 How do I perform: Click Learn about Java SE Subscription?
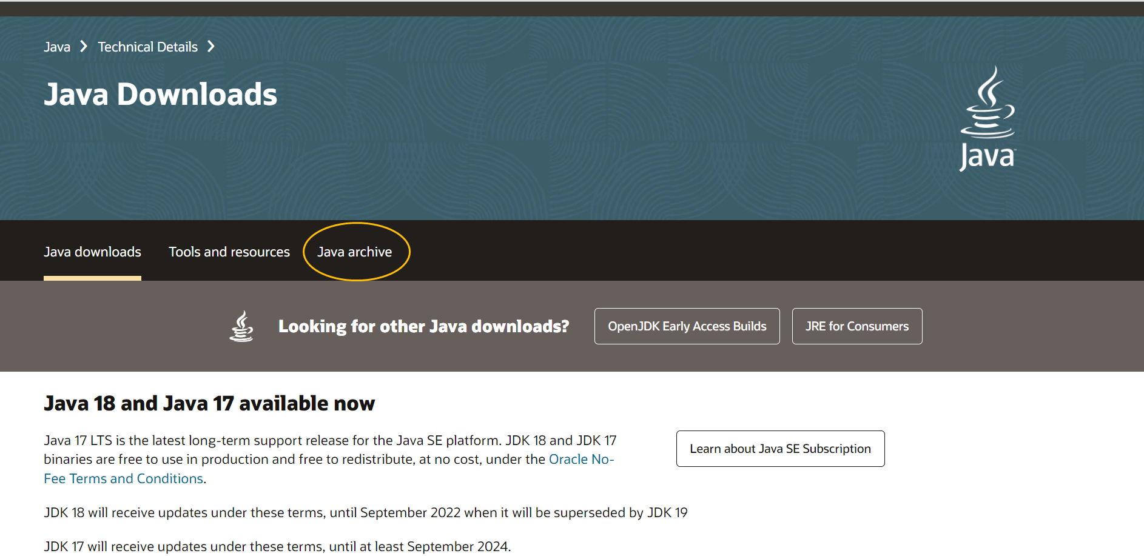click(x=781, y=449)
